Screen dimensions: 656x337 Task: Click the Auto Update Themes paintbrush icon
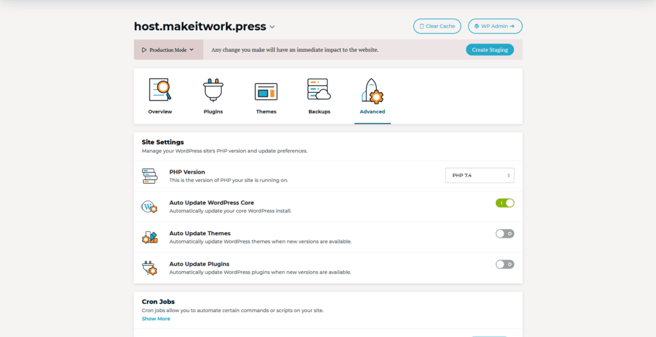[x=149, y=237]
